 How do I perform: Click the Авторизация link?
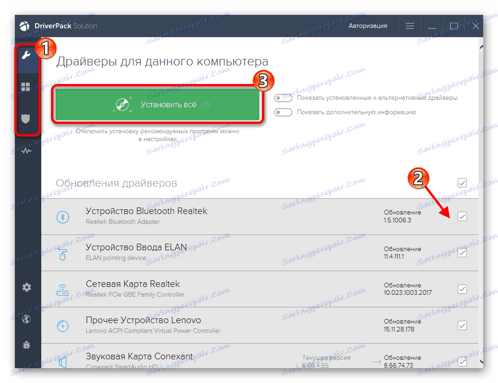coord(368,26)
